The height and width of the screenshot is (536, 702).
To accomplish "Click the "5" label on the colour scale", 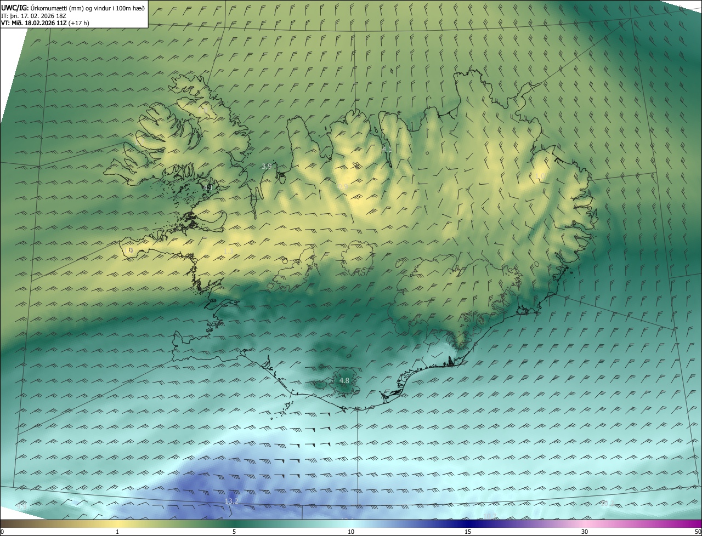I will click(x=234, y=532).
